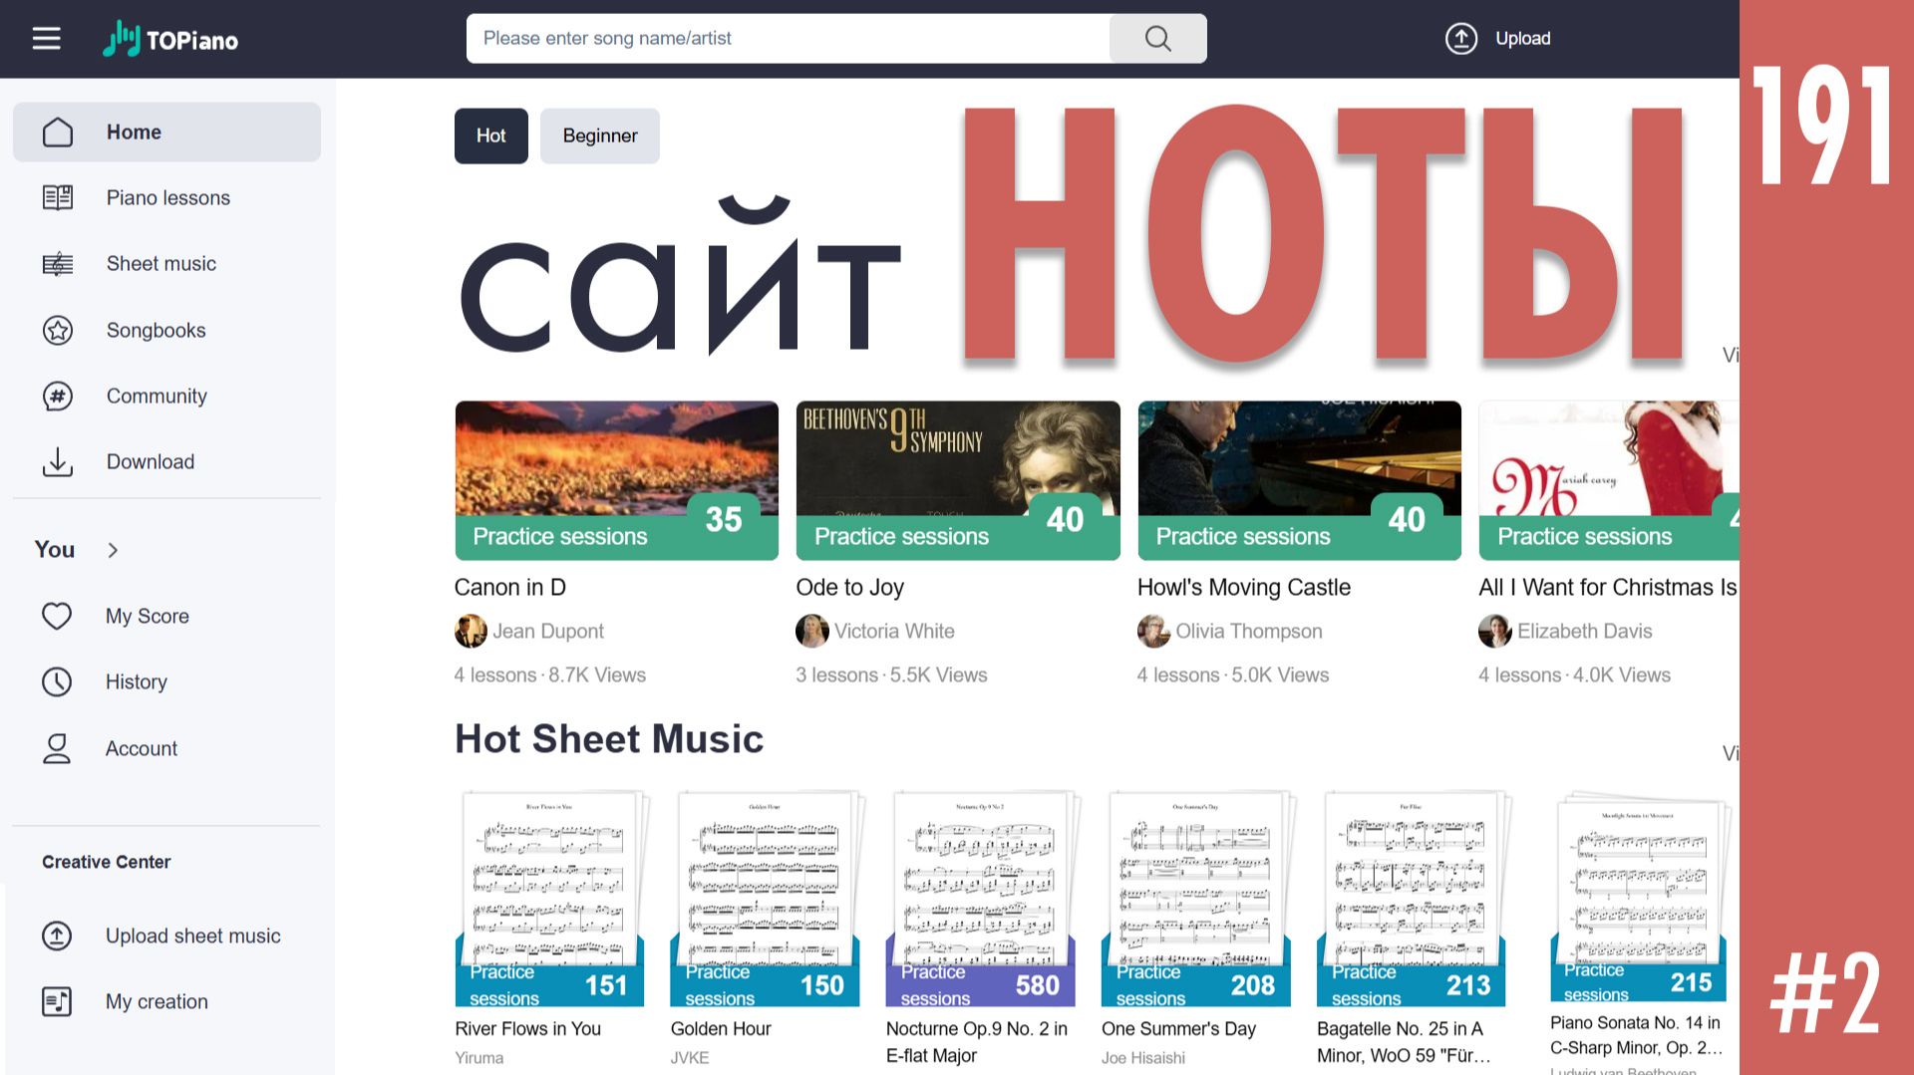Open the Ode to Joy lesson thumbnail
The width and height of the screenshot is (1914, 1075).
pos(958,480)
